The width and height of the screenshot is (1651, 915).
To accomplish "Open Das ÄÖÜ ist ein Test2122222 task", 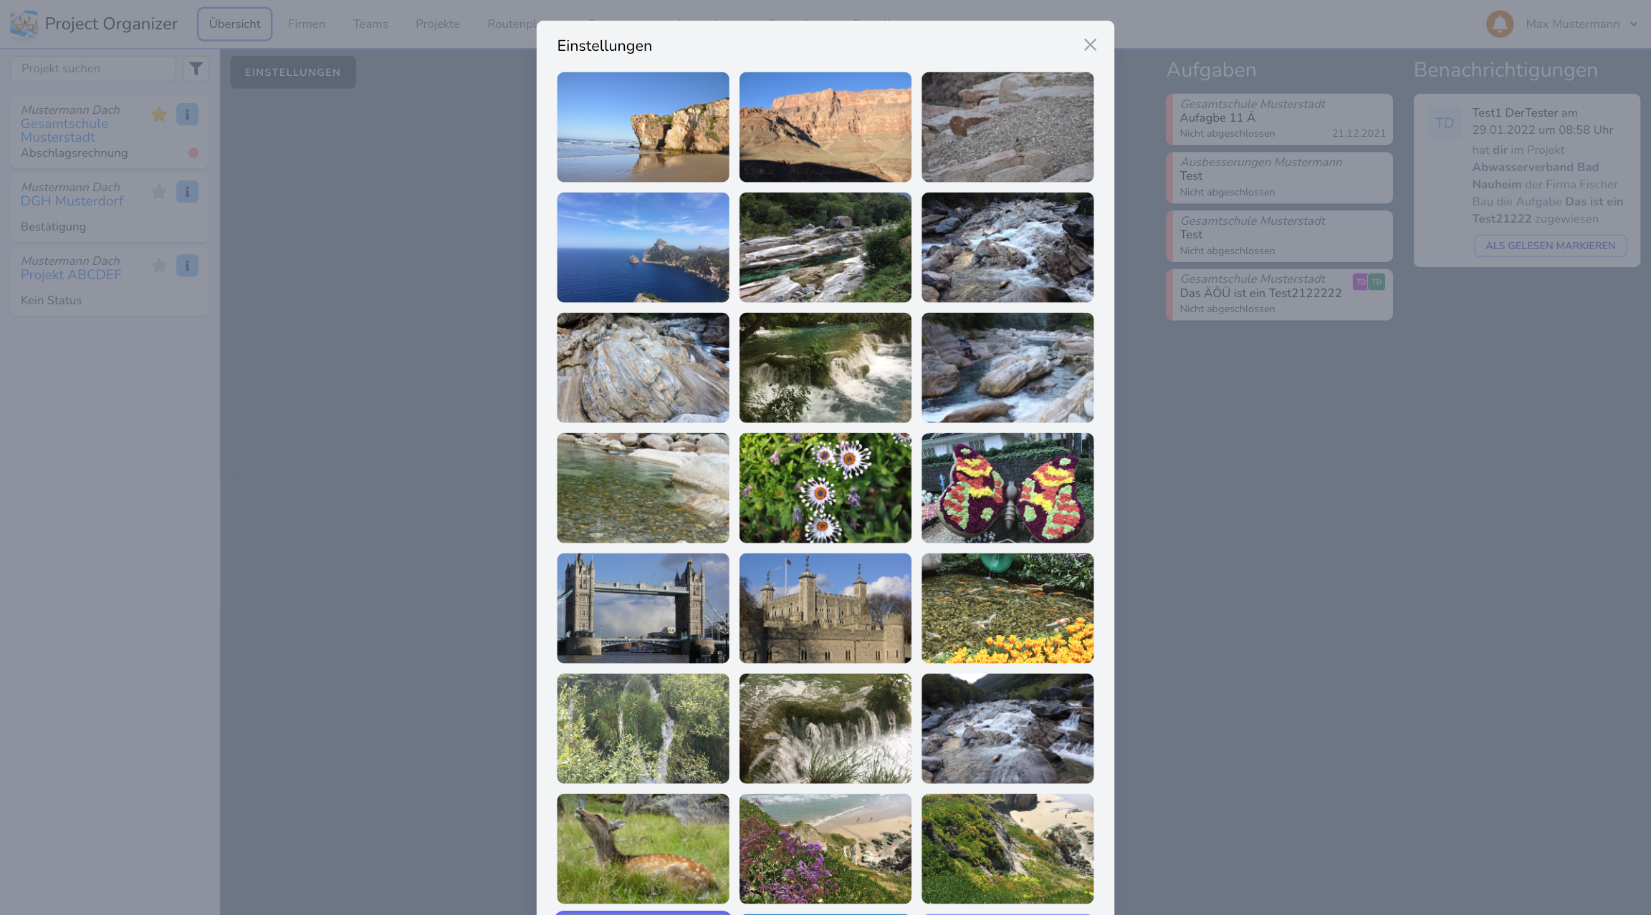I will point(1280,294).
